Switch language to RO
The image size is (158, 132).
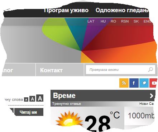pyautogui.click(x=113, y=21)
